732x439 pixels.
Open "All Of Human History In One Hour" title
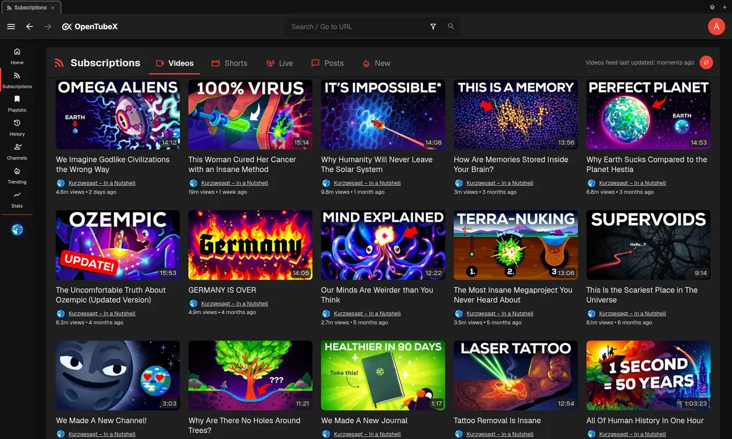click(645, 421)
